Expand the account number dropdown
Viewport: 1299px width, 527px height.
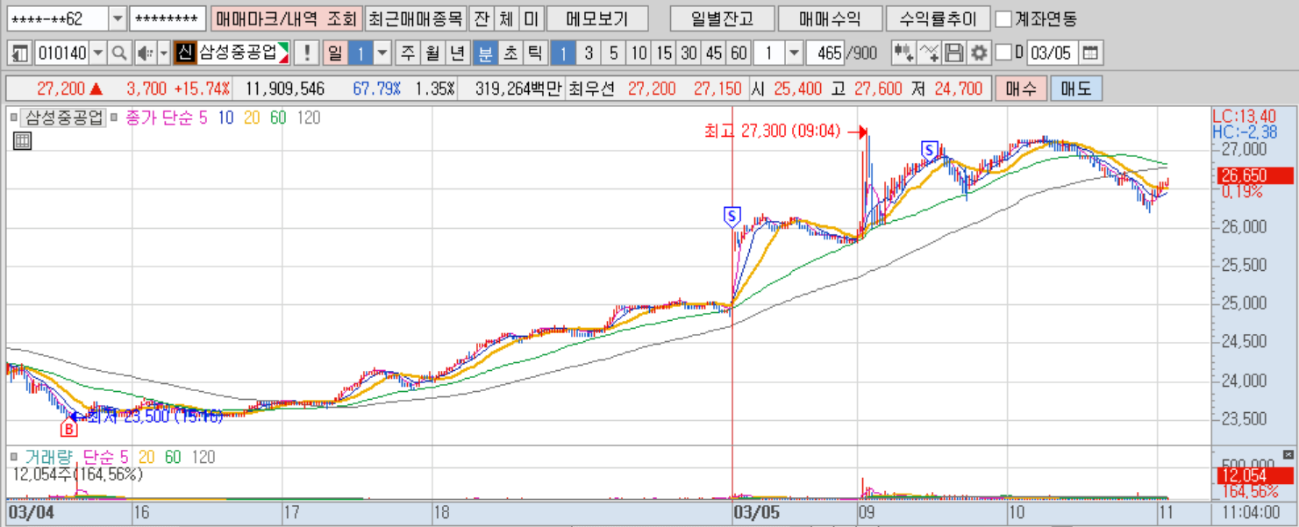click(118, 18)
